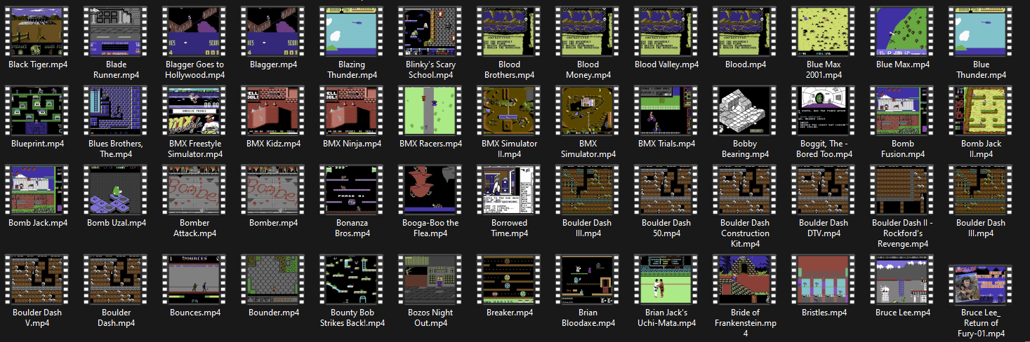The width and height of the screenshot is (1030, 342).
Task: Select the Blueprint.mp4 video thumbnail
Action: tap(38, 110)
